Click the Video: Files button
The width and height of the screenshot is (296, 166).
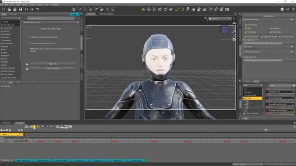(x=53, y=64)
